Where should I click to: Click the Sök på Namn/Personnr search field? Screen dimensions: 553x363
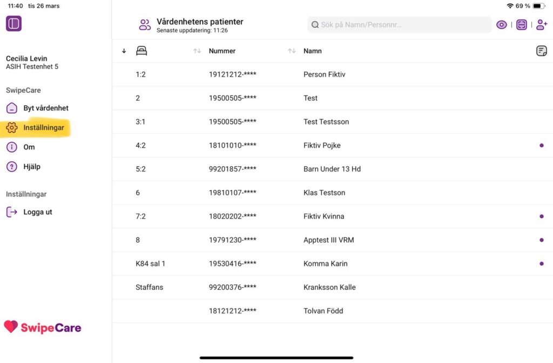pyautogui.click(x=400, y=25)
